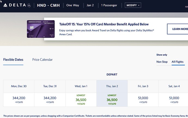Switch to the Price Calendar tab

coord(42,60)
